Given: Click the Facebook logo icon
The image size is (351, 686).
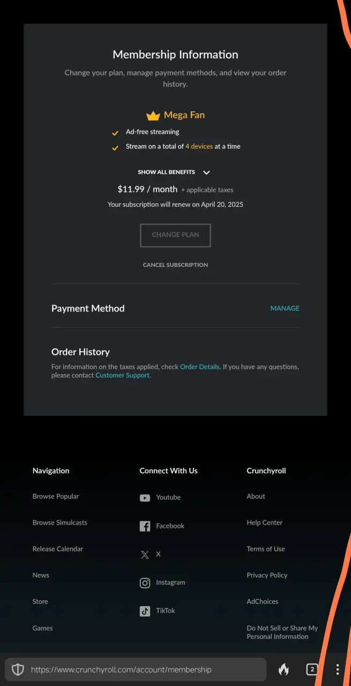Looking at the screenshot, I should click(x=145, y=526).
